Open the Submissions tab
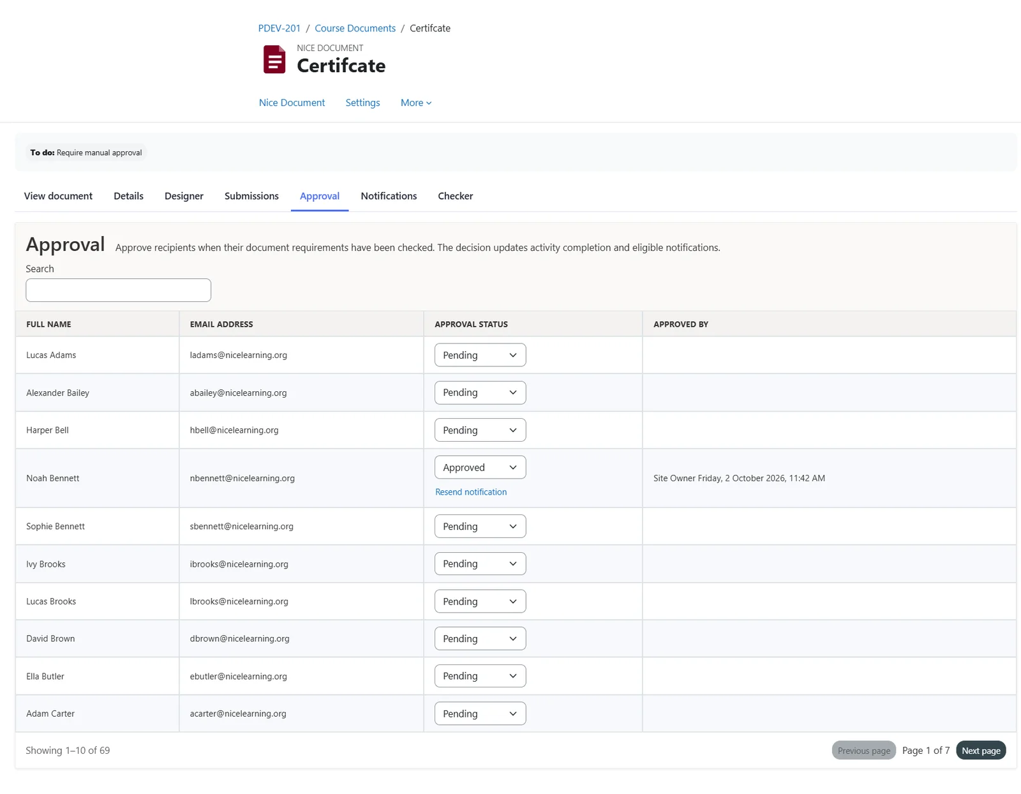Image resolution: width=1021 pixels, height=794 pixels. point(251,196)
